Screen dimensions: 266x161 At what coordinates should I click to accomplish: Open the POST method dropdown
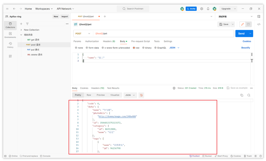click(x=83, y=33)
